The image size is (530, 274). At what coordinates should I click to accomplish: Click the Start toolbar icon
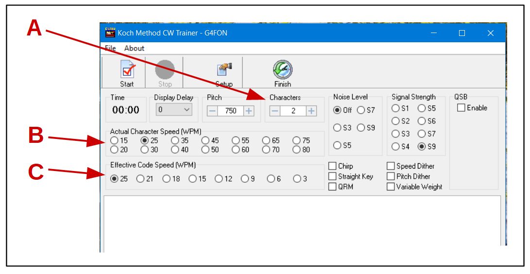click(x=127, y=71)
